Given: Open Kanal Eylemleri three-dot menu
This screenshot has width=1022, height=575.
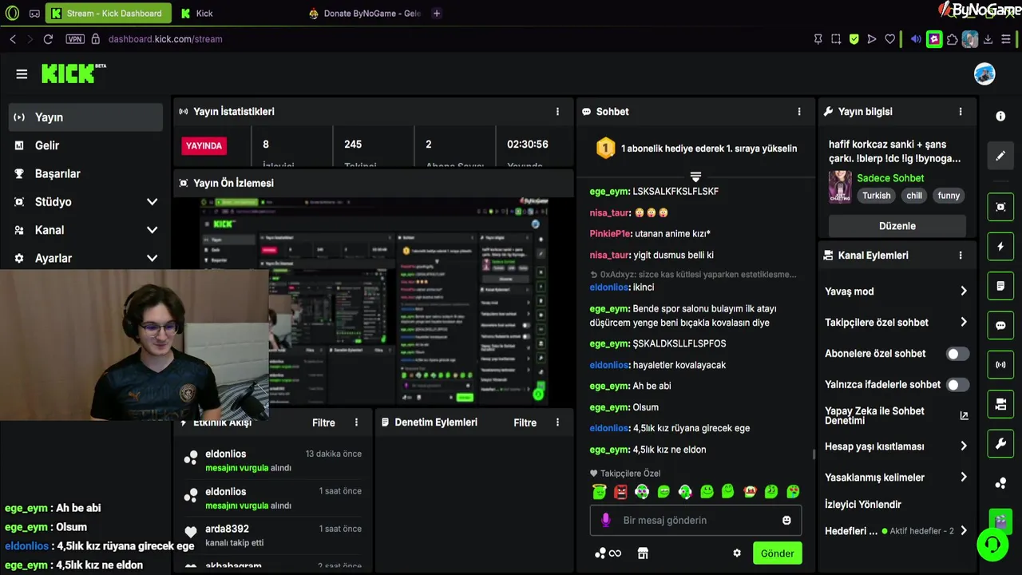Looking at the screenshot, I should [x=961, y=256].
